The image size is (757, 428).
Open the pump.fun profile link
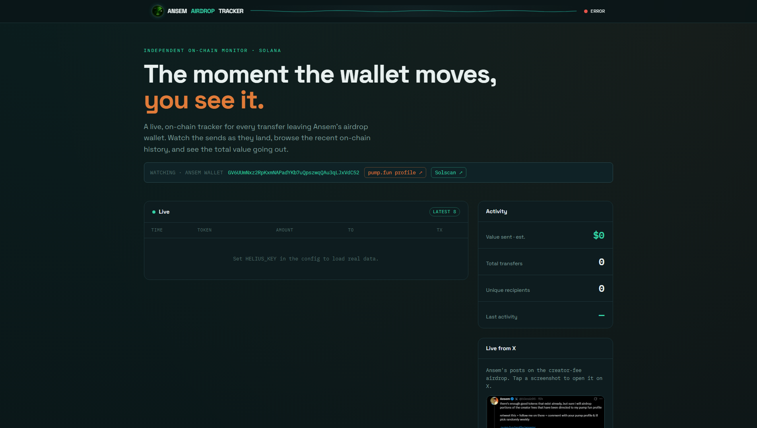coord(395,173)
